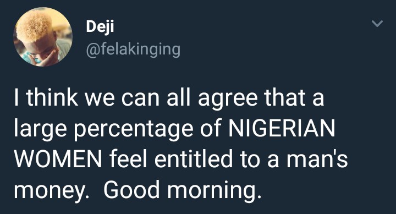Open the profile via display name Deji

click(100, 26)
